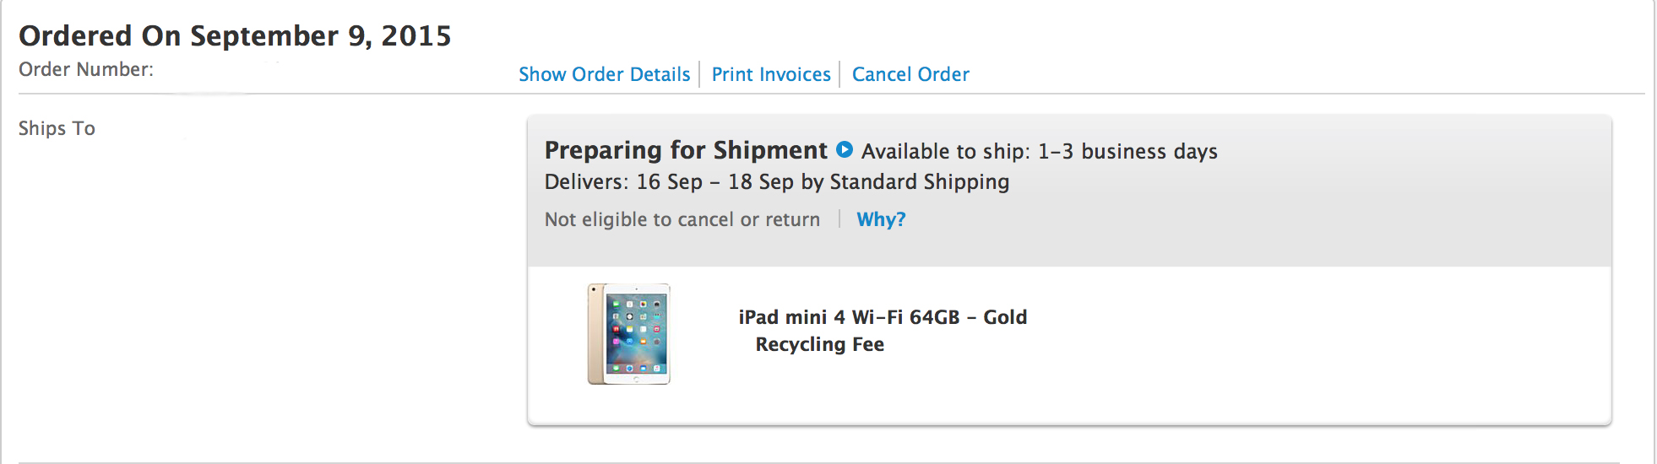This screenshot has height=464, width=1657.
Task: Click the separator before the Why? link
Action: (x=839, y=219)
